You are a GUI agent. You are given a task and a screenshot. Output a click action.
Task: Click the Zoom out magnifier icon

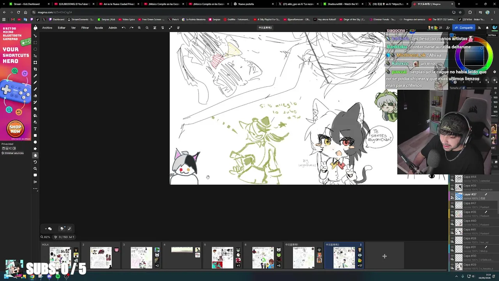click(x=147, y=28)
